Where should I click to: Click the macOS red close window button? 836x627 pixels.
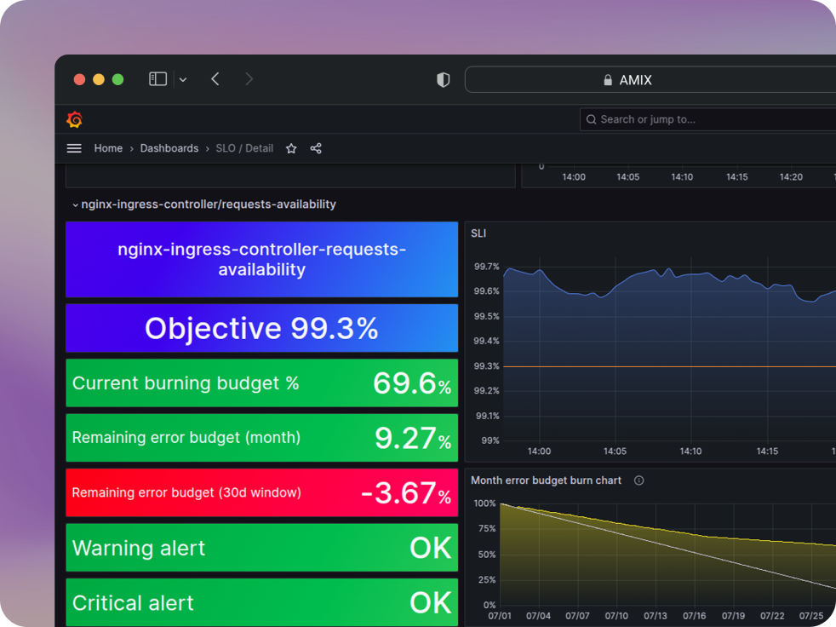point(79,79)
